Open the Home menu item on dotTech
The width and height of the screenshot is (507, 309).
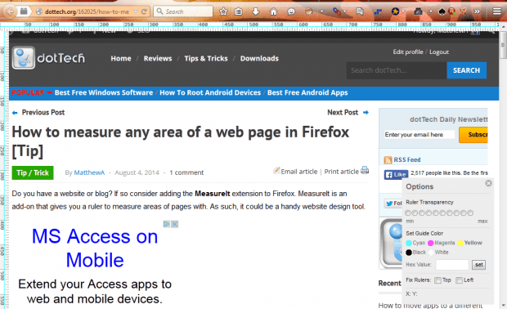121,59
